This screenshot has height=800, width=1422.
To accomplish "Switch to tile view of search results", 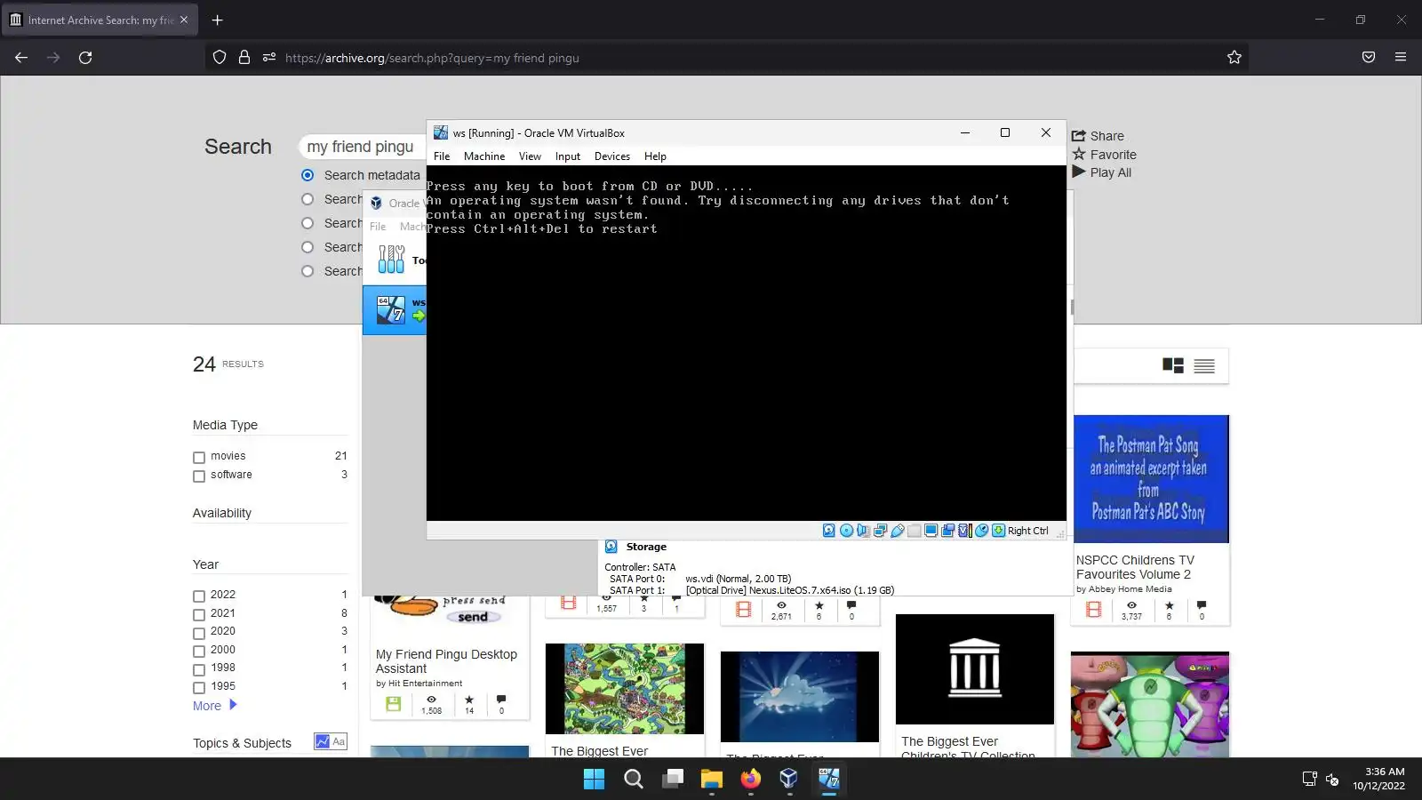I will point(1173,365).
